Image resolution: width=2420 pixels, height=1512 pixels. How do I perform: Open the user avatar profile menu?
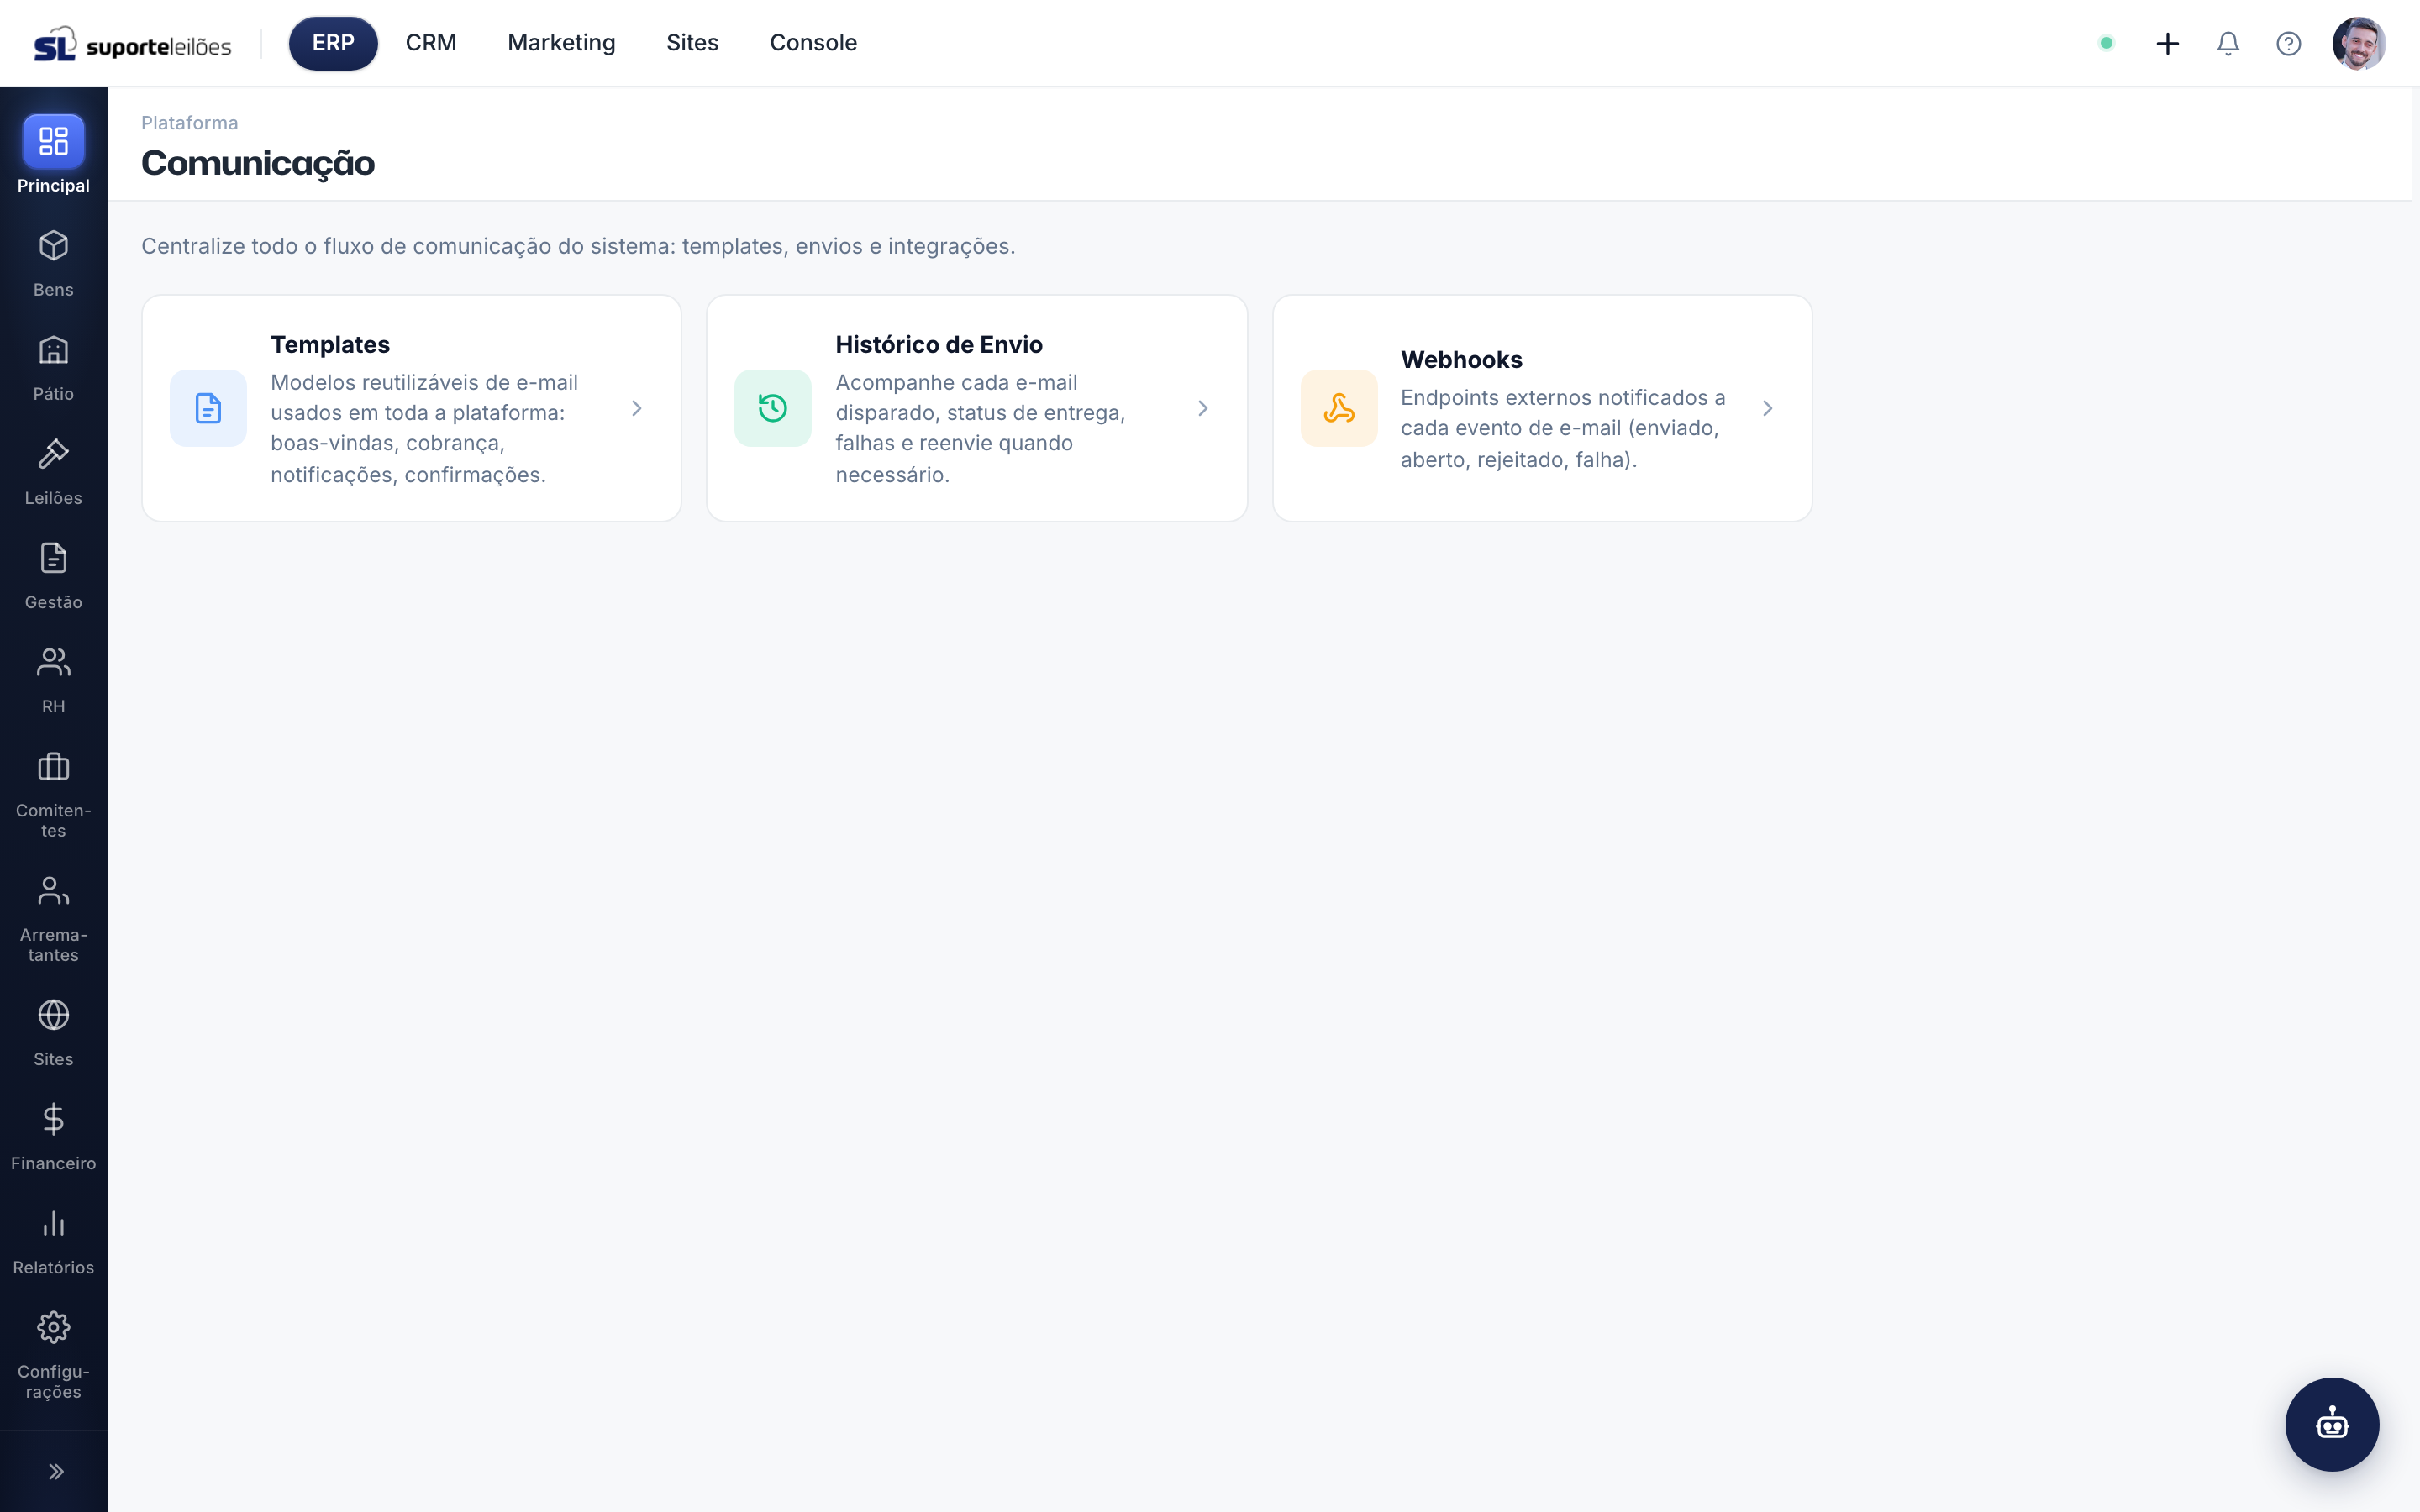click(2359, 43)
